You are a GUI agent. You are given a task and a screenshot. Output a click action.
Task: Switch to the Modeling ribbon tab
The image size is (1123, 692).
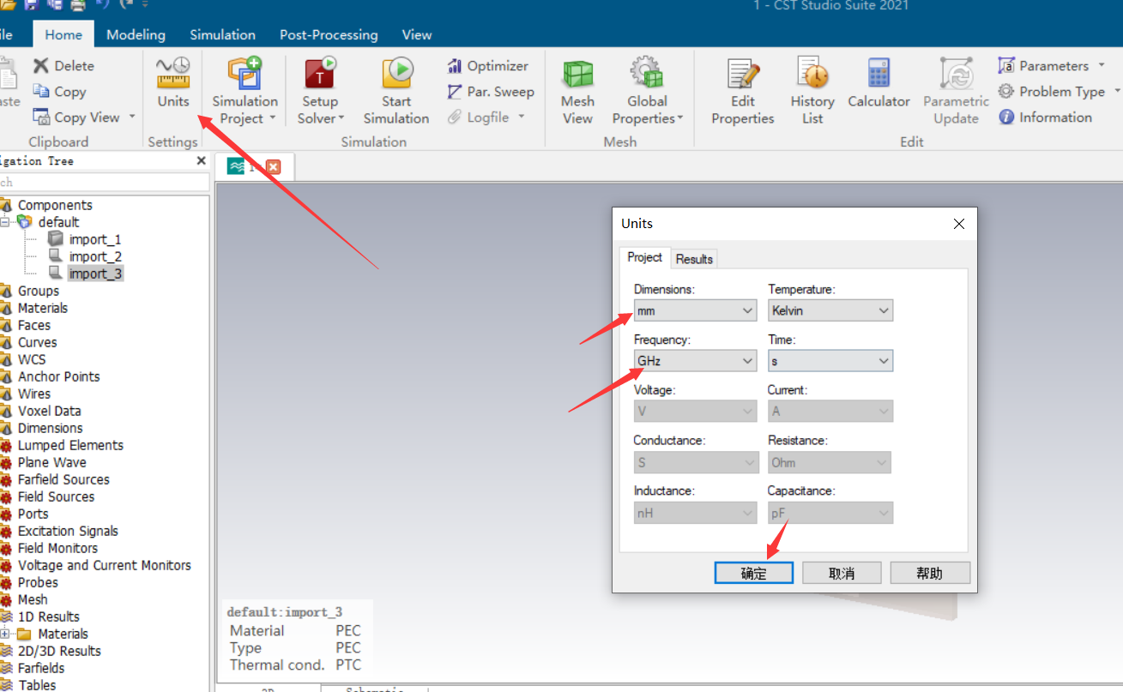[x=136, y=35]
